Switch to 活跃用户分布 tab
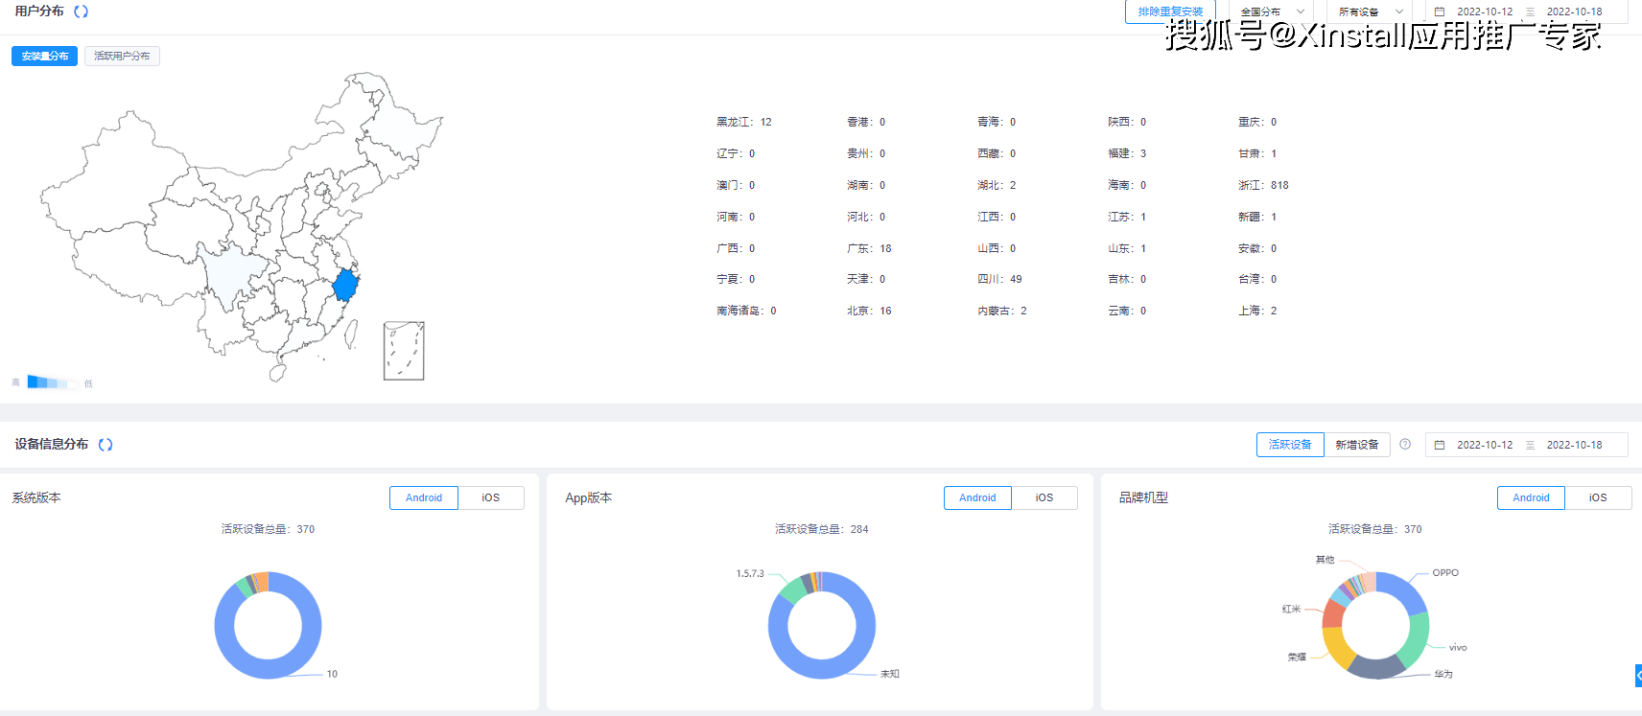Screen dimensions: 1642x716 [x=122, y=57]
